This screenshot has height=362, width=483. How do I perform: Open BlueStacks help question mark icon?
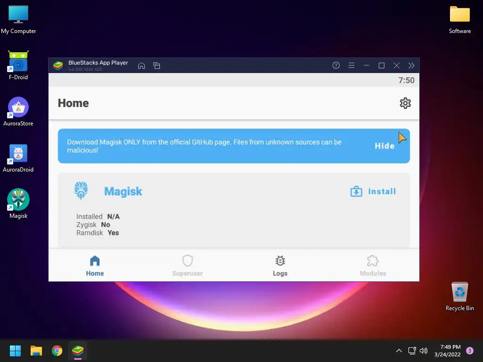(336, 65)
